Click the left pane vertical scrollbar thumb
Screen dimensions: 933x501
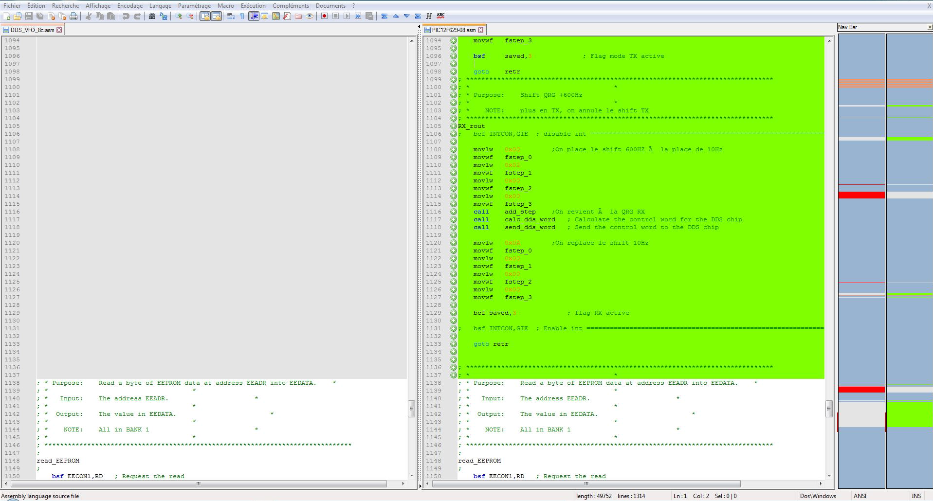pos(411,409)
